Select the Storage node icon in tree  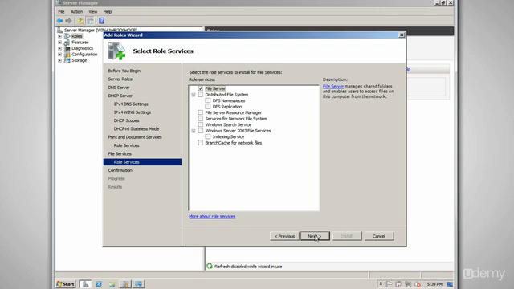click(x=67, y=61)
